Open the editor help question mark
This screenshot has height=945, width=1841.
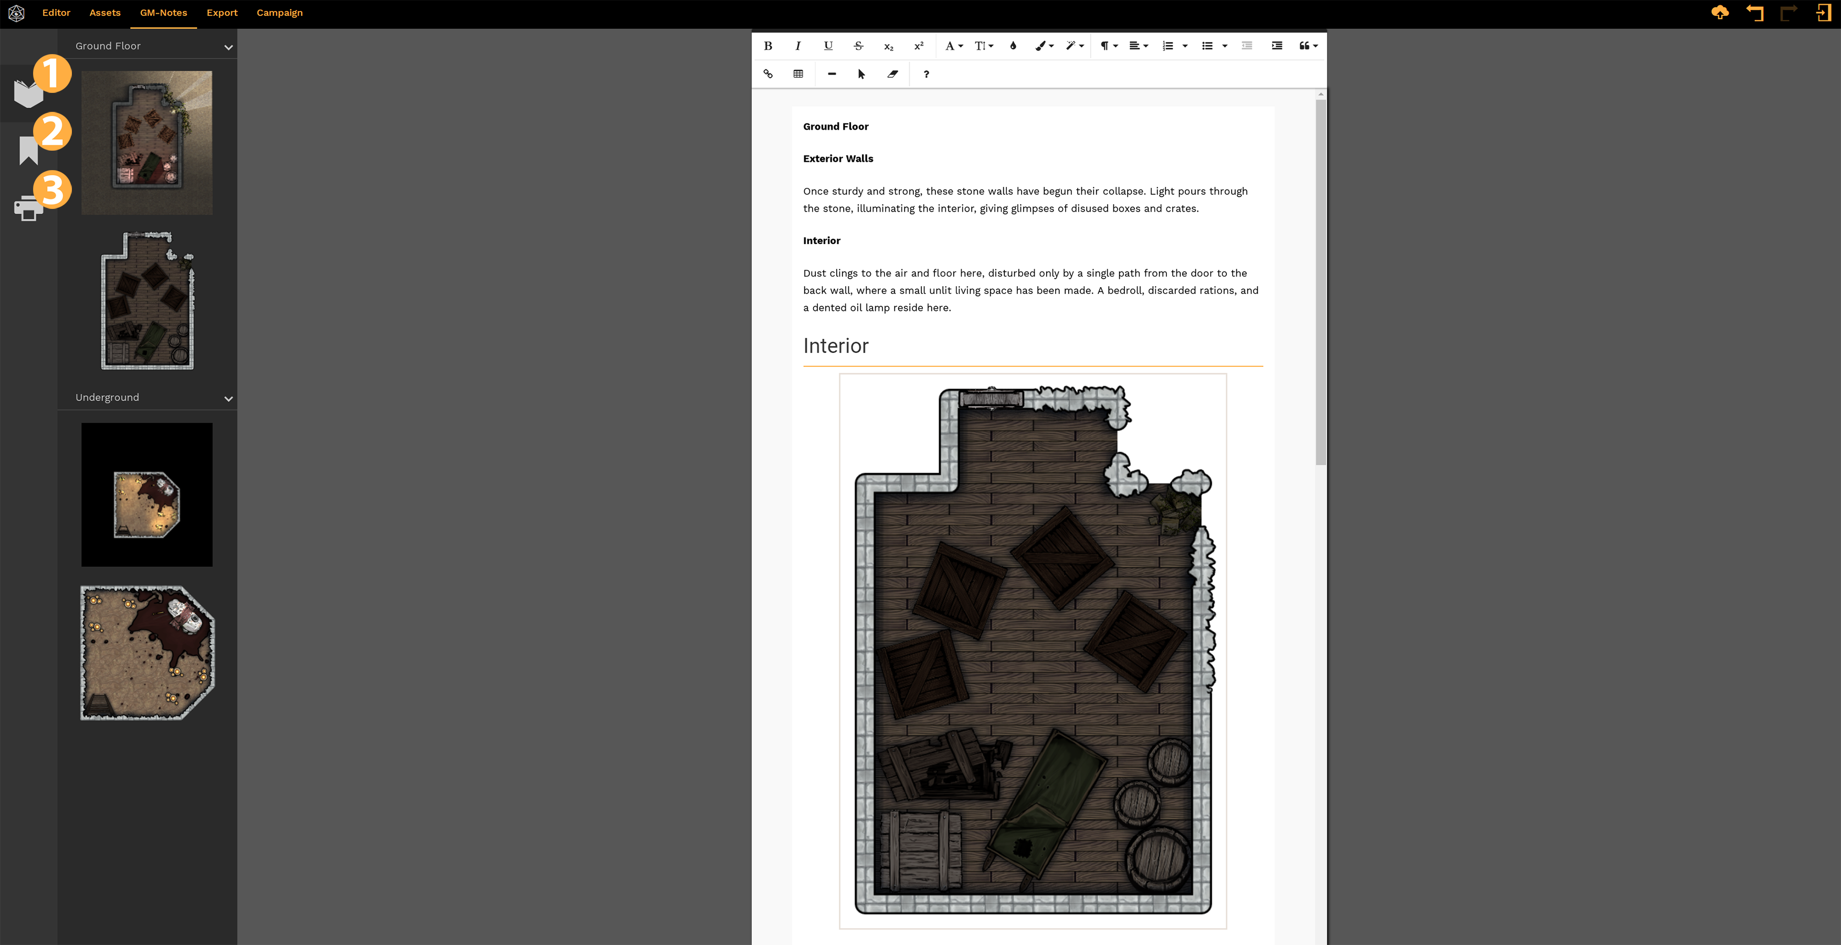point(925,73)
